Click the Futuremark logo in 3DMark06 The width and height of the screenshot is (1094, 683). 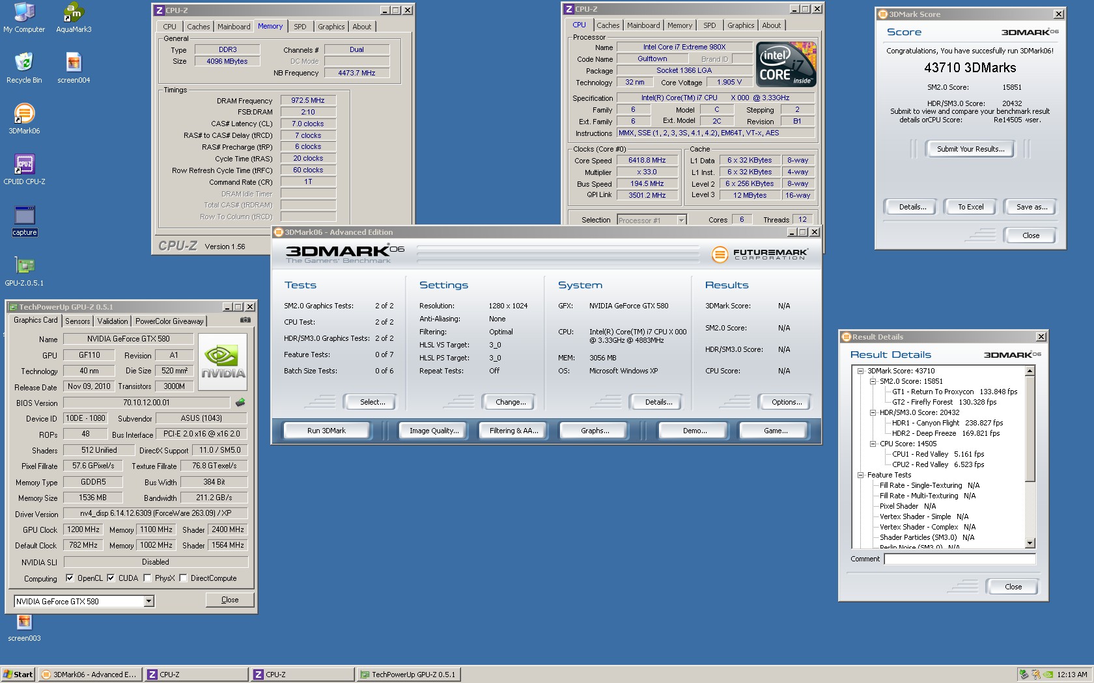759,254
